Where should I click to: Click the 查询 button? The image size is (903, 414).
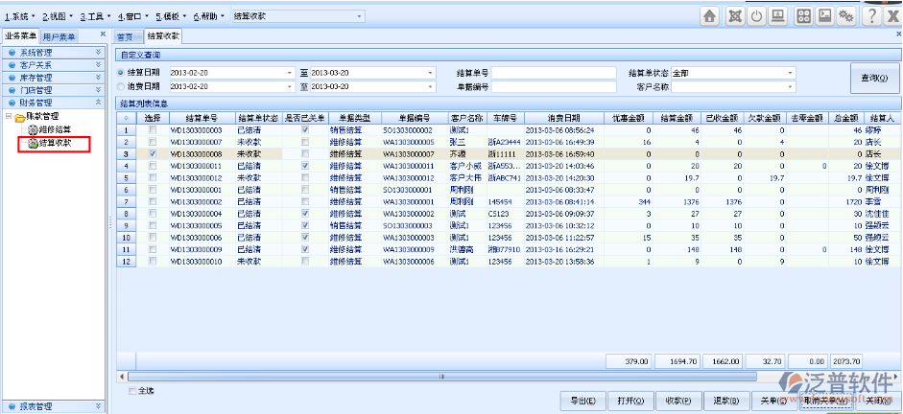pos(873,79)
